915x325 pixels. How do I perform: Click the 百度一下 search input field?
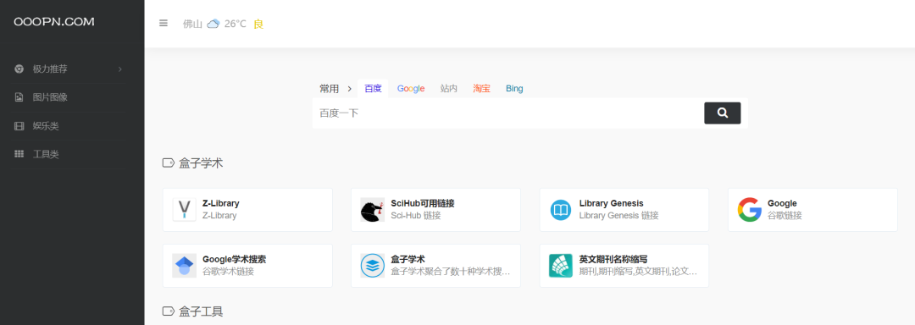[507, 113]
